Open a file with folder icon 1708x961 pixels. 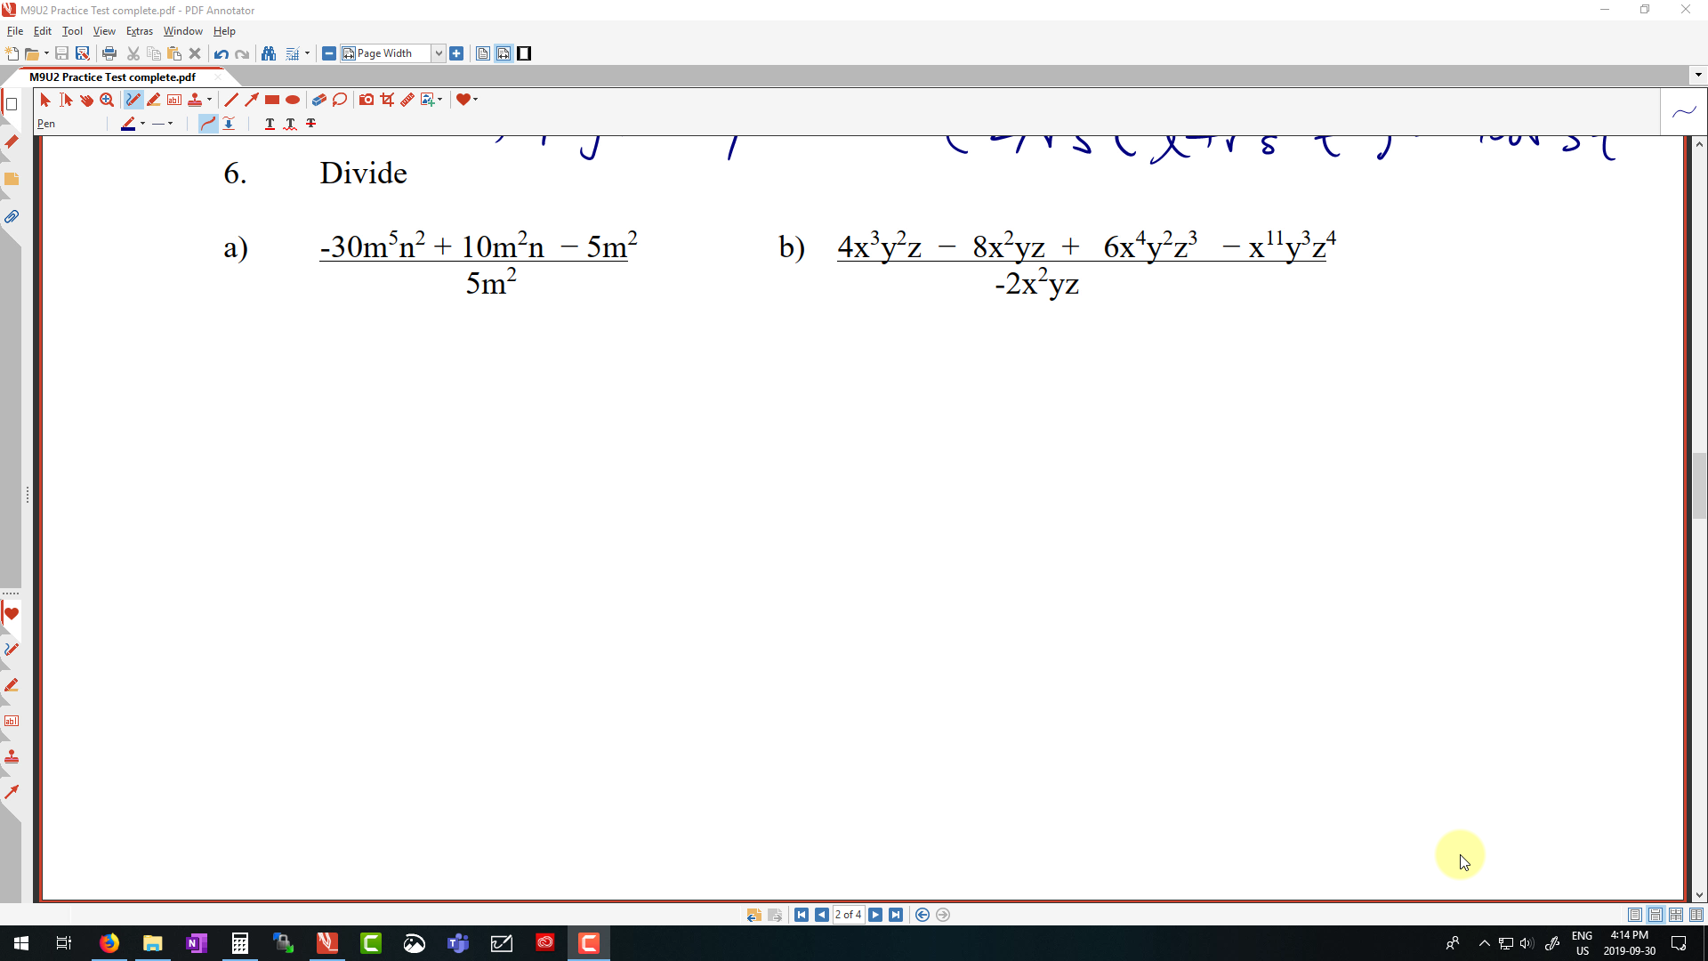point(32,53)
